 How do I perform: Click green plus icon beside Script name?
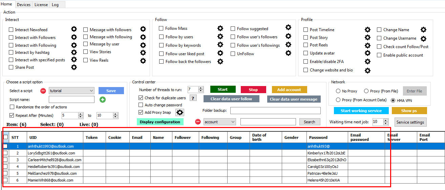tap(103, 100)
